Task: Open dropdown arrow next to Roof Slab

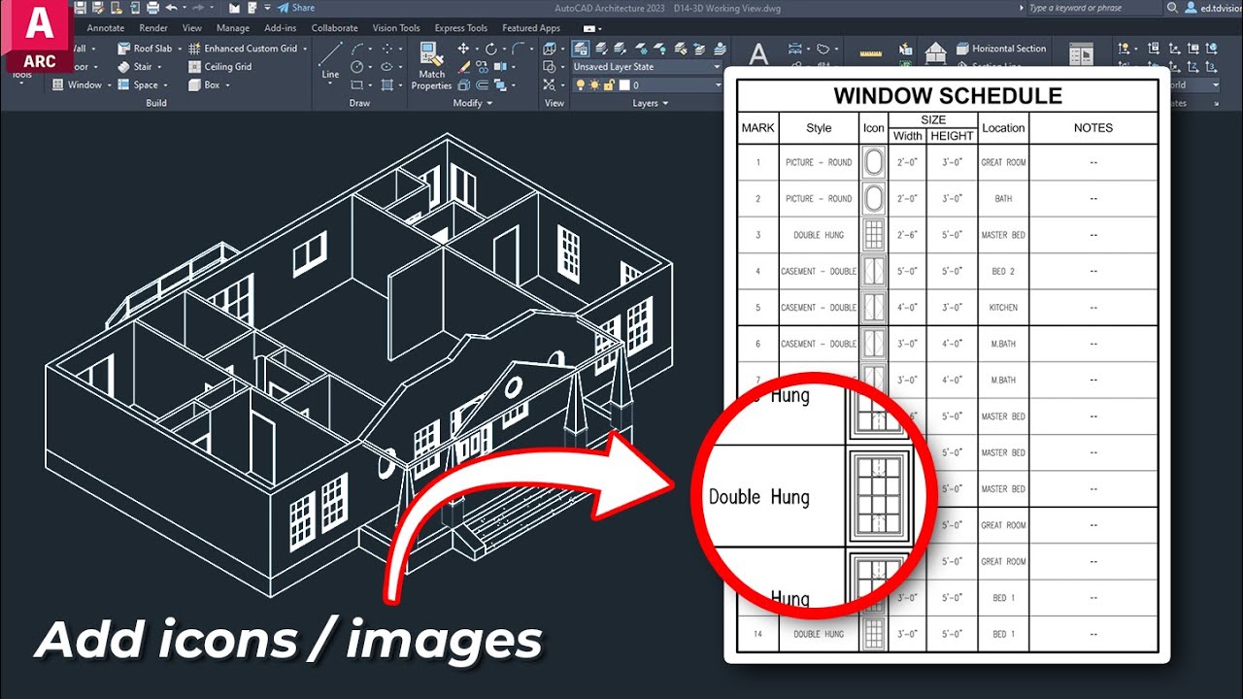Action: pos(182,49)
